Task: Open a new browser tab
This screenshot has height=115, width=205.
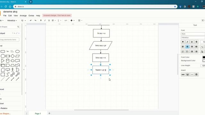Action: [31, 2]
